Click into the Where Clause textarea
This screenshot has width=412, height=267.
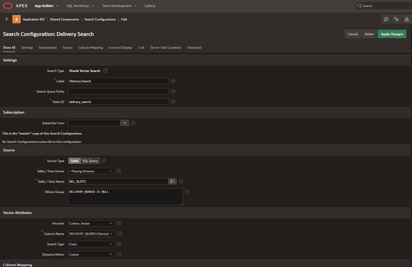pos(126,197)
